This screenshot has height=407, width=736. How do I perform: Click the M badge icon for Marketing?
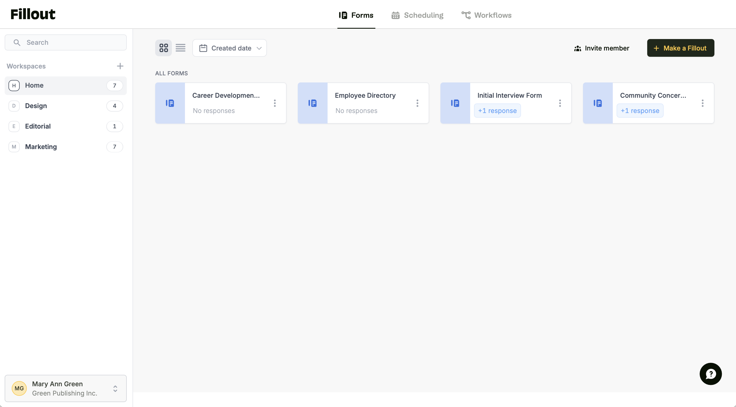14,147
